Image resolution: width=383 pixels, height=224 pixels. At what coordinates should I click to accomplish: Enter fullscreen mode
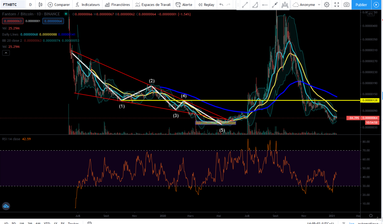click(337, 5)
